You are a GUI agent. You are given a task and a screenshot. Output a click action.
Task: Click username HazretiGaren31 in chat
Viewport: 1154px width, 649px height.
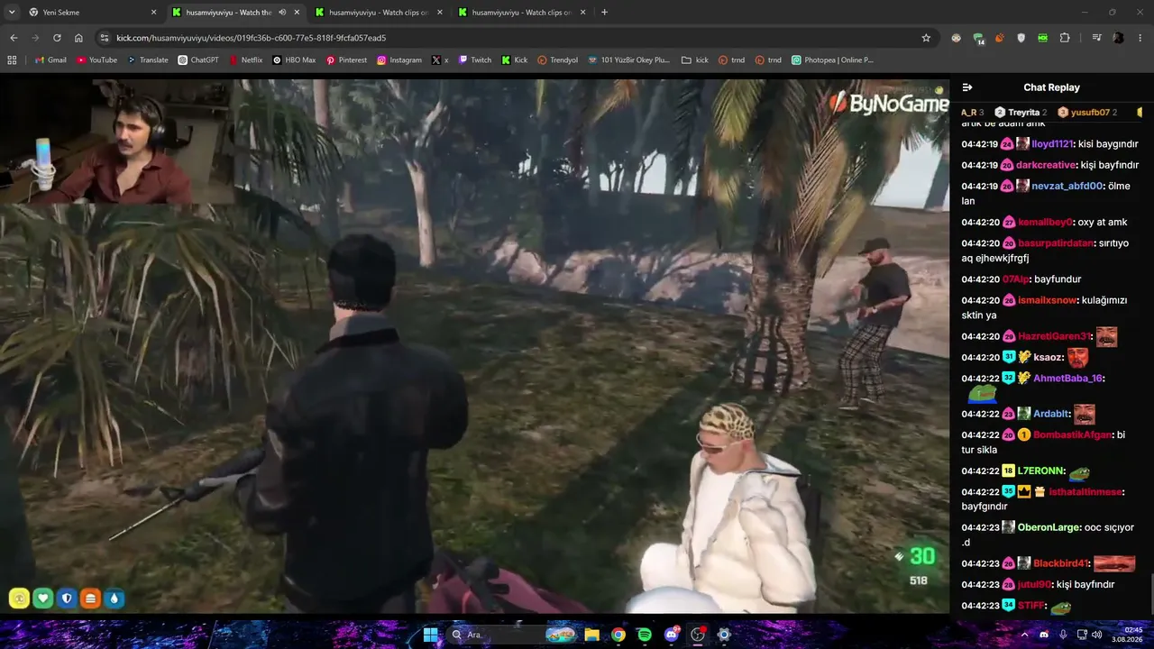[1054, 336]
